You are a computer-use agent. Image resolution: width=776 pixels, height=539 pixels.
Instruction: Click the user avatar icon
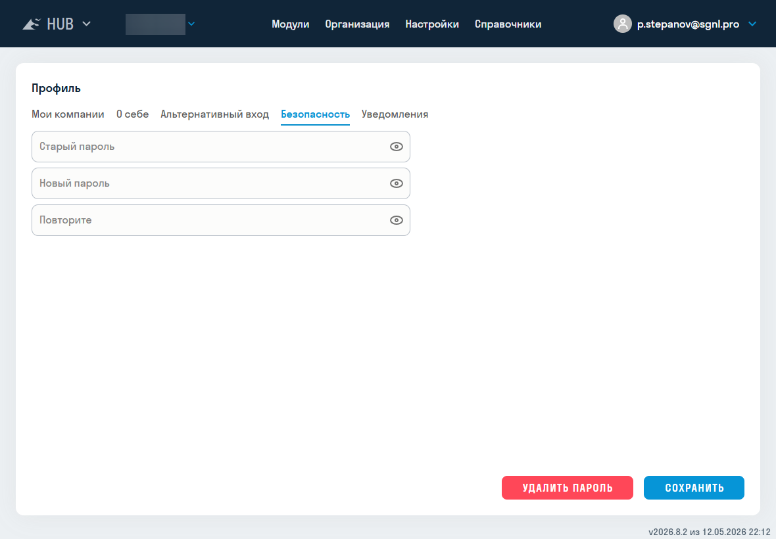point(622,24)
